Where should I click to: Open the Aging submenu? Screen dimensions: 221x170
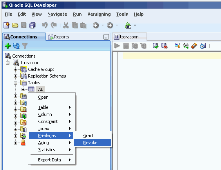click(52, 143)
